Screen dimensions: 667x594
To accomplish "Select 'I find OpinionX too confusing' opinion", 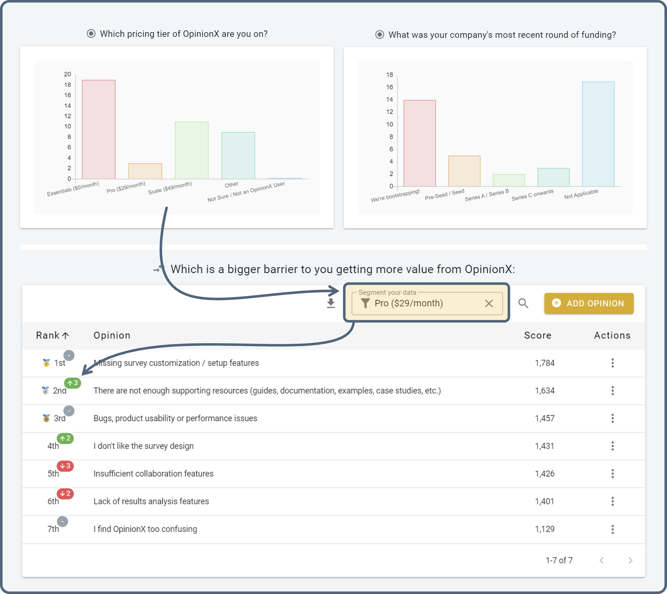I will click(145, 529).
